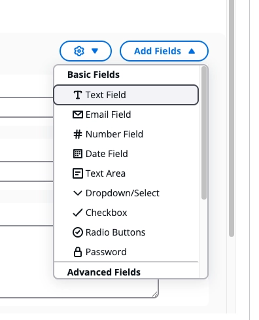
Task: Click the Dropdown/Select chevron icon
Action: tap(78, 193)
